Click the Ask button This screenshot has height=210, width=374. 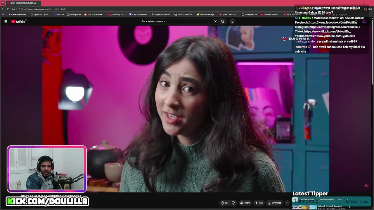tap(259, 203)
